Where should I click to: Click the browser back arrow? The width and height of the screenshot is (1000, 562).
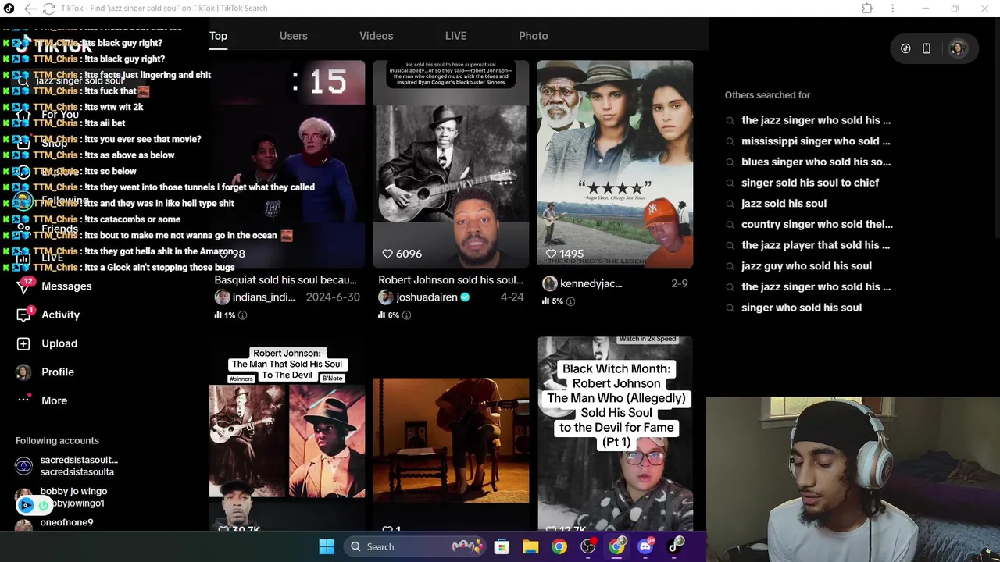[x=30, y=9]
